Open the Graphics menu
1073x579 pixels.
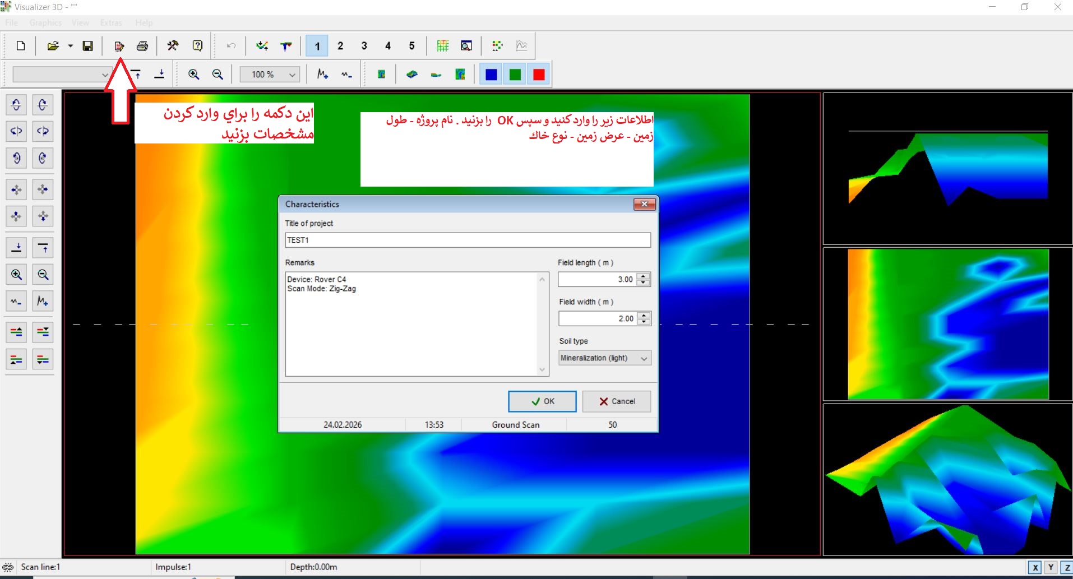(45, 23)
